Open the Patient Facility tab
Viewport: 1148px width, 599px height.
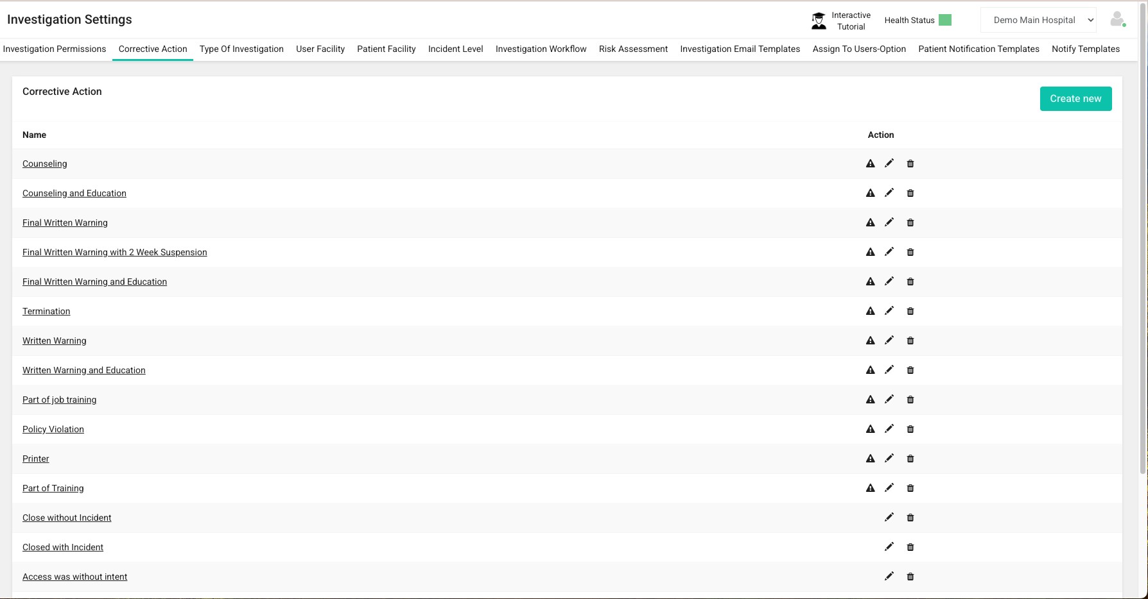pos(387,49)
